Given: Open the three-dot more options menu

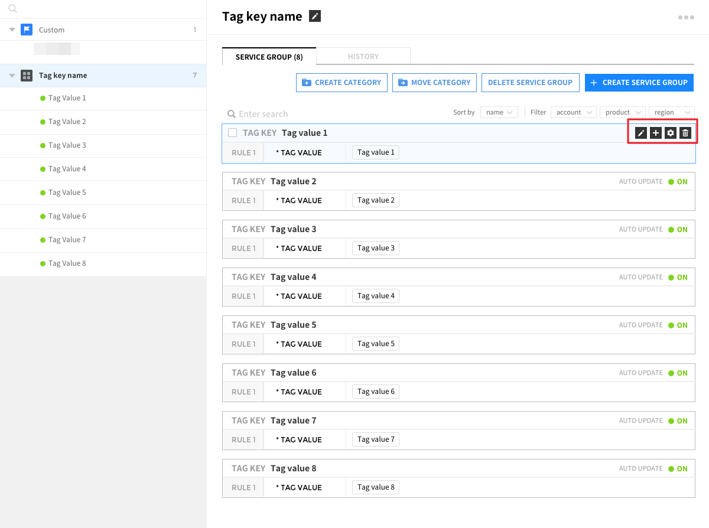Looking at the screenshot, I should coord(686,18).
